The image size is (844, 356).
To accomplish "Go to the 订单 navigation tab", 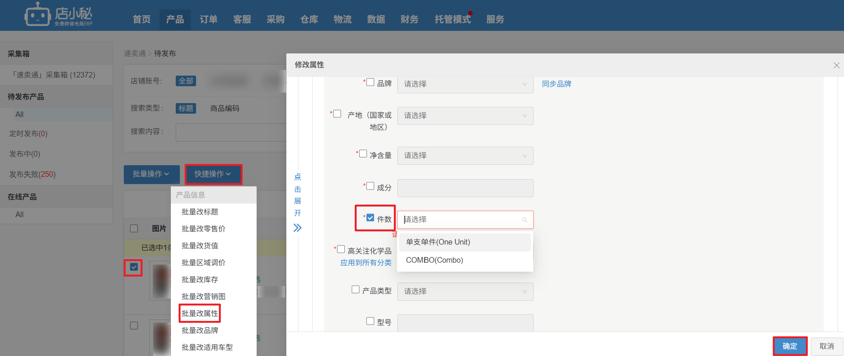I will point(208,19).
